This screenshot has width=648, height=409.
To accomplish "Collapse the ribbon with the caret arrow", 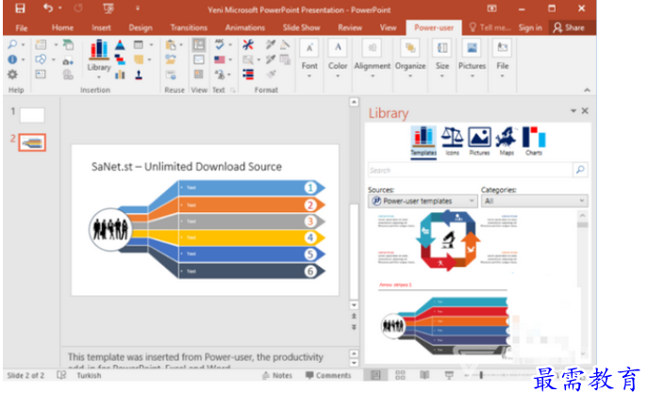I will point(587,90).
